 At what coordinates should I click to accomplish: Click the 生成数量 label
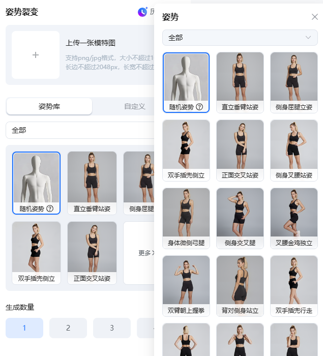20,307
